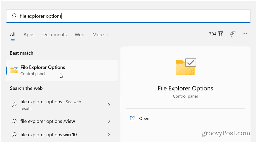Click into the search text field
The image size is (257, 143).
coord(128,16)
